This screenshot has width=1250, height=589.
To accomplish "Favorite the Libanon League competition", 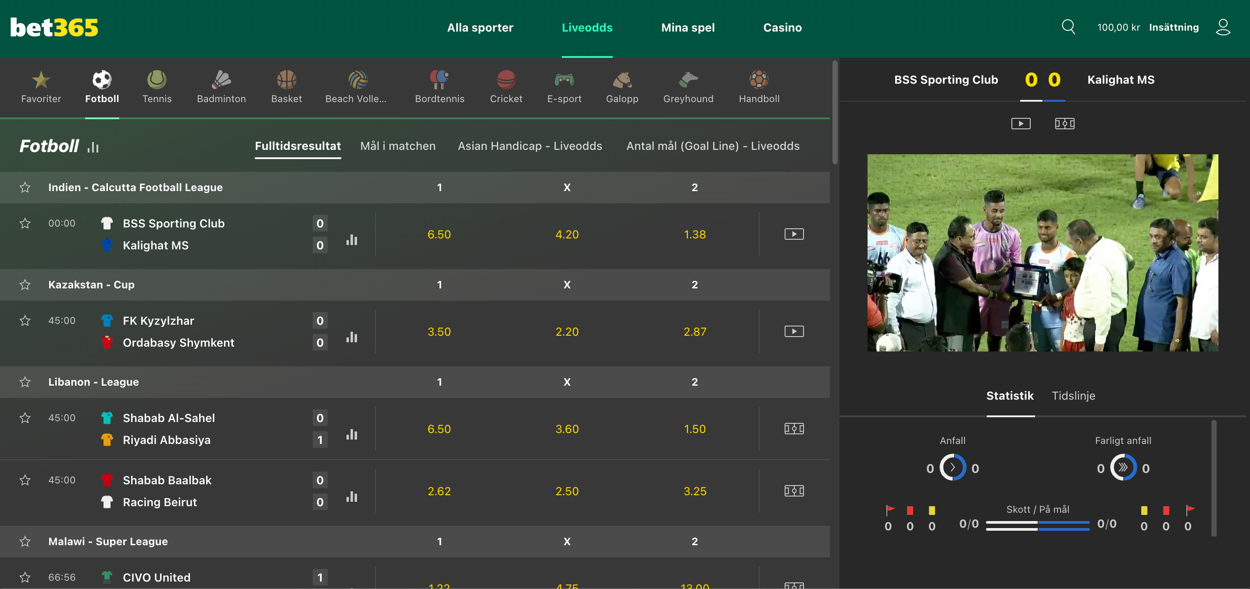I will click(25, 382).
